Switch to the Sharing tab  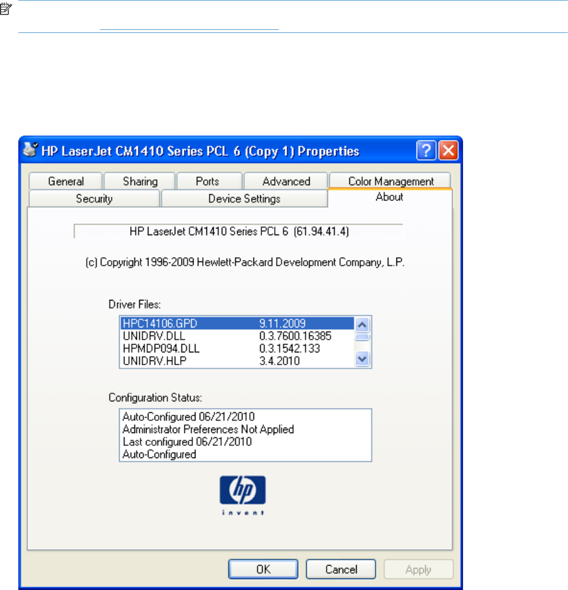click(140, 181)
